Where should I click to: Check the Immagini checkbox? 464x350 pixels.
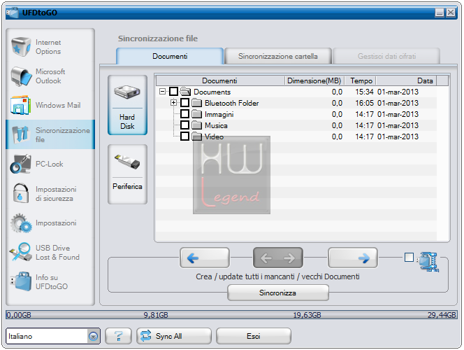click(x=184, y=114)
